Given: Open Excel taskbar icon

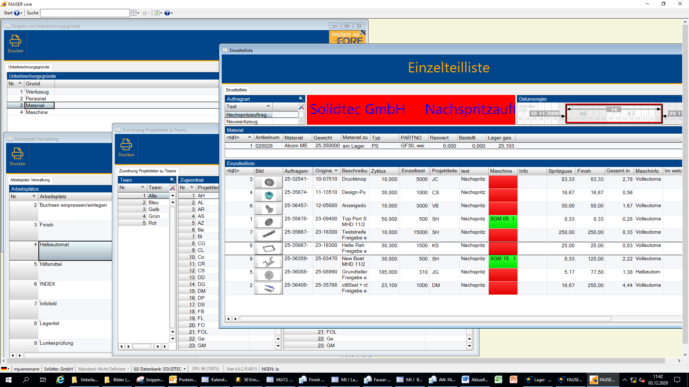Looking at the screenshot, I should coord(498,380).
